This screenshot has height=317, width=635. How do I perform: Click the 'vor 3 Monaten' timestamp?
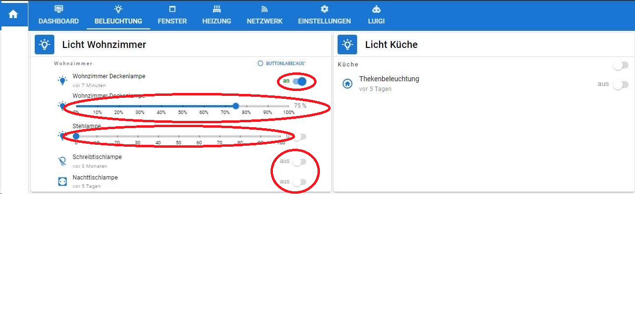90,166
